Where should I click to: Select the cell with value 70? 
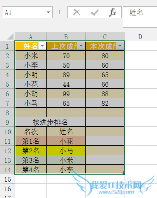click(x=66, y=55)
